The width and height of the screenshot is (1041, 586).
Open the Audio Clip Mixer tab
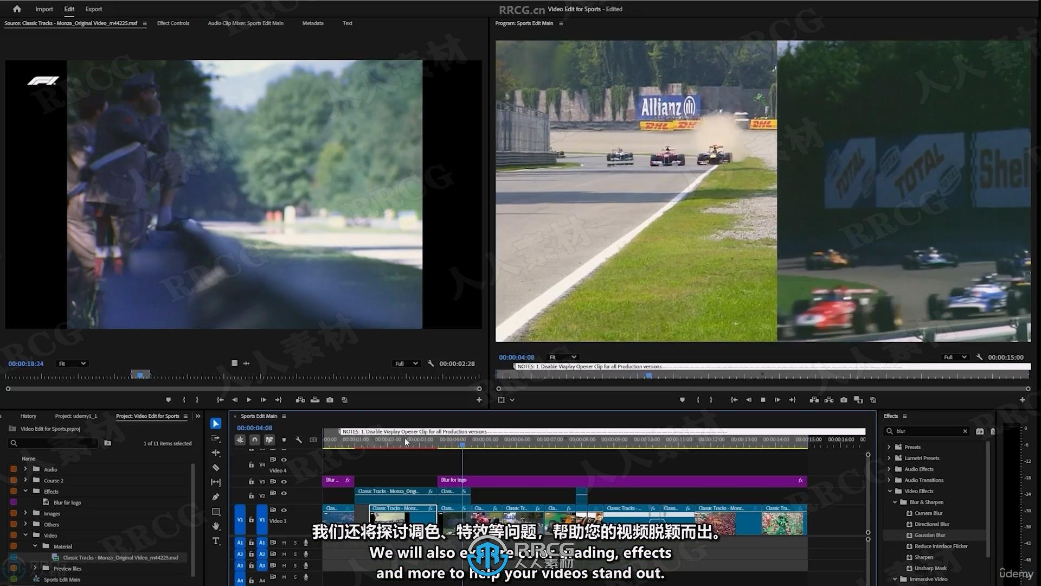pyautogui.click(x=246, y=23)
